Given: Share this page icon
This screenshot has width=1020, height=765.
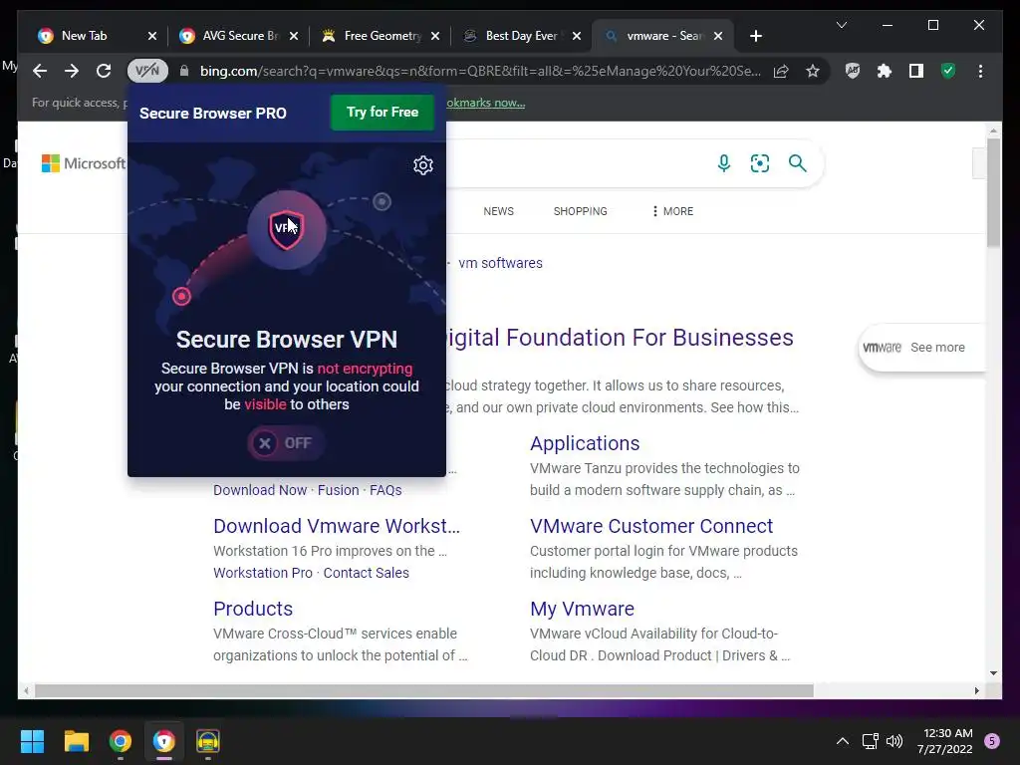Looking at the screenshot, I should click(x=781, y=71).
